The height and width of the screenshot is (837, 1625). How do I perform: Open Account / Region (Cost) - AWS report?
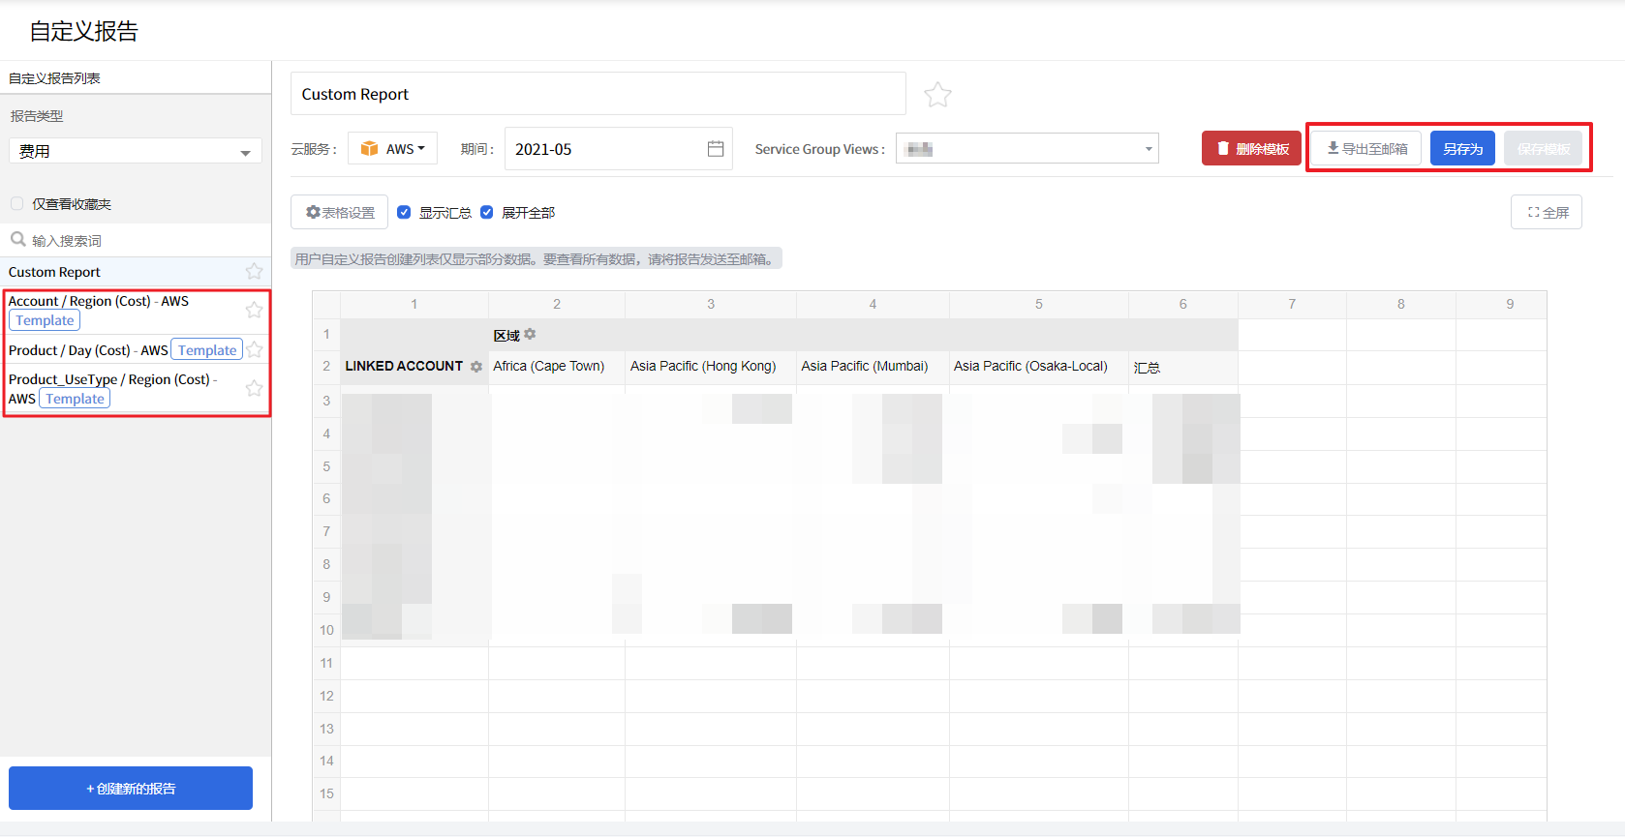click(98, 301)
